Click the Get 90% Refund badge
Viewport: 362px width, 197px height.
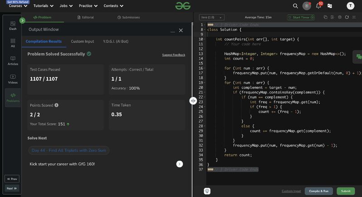18,2
